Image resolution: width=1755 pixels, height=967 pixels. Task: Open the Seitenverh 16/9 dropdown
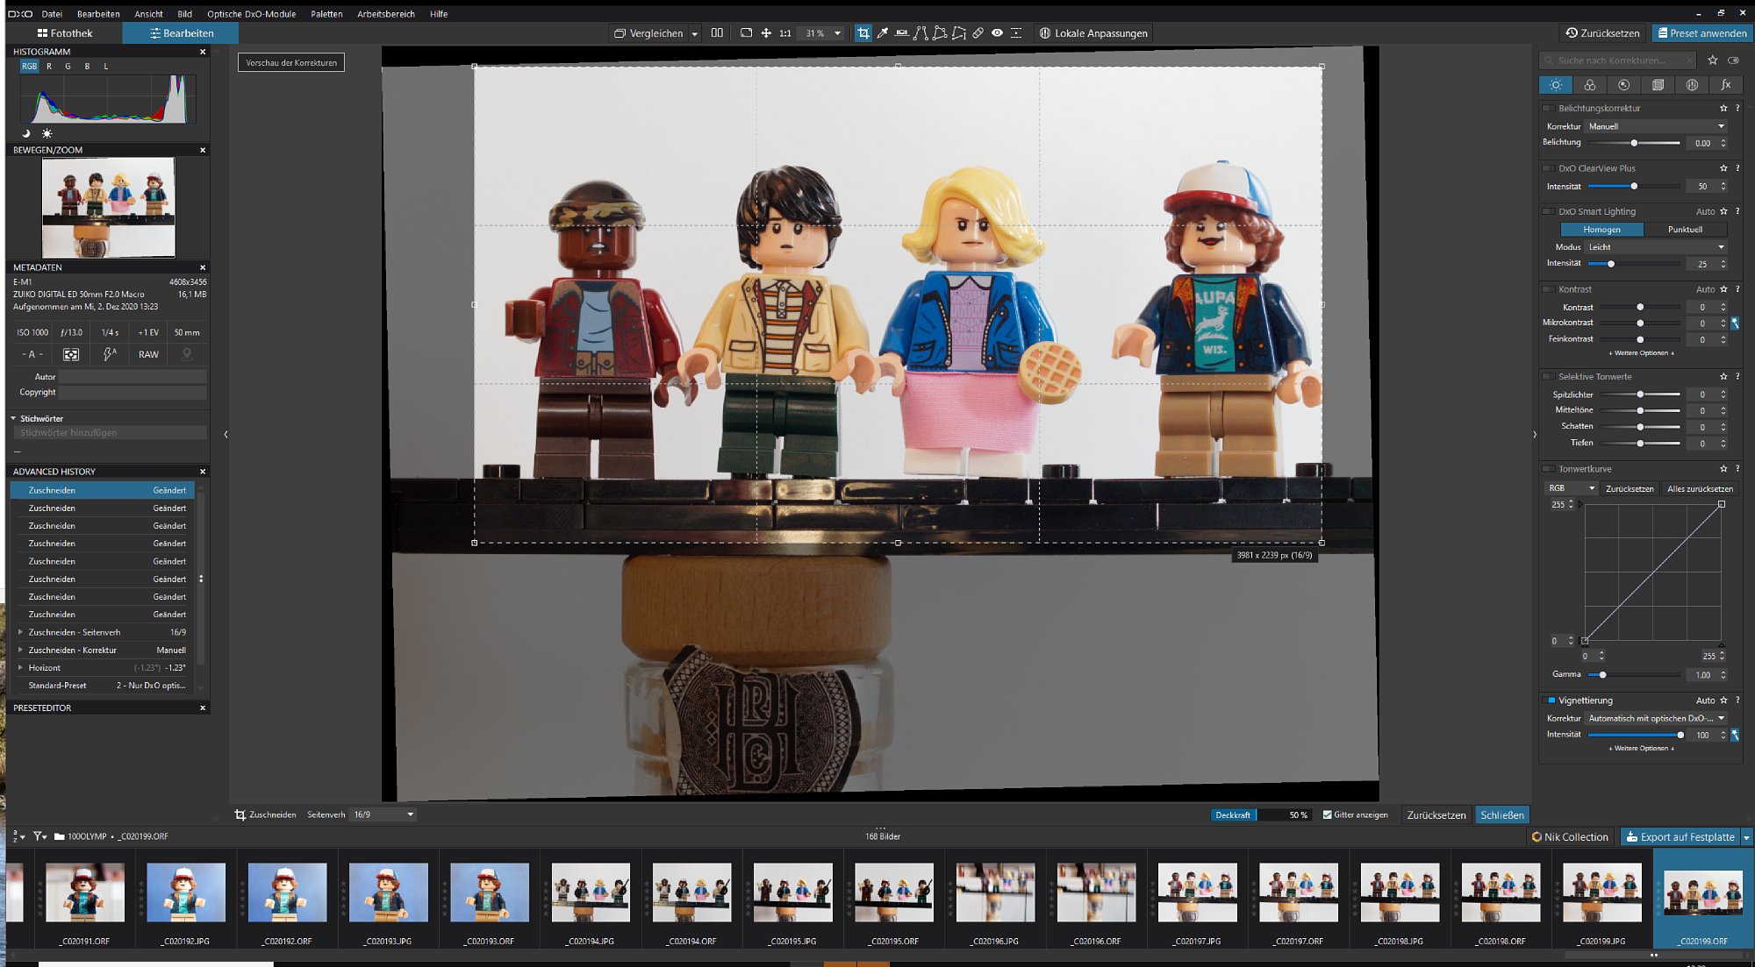tap(383, 814)
